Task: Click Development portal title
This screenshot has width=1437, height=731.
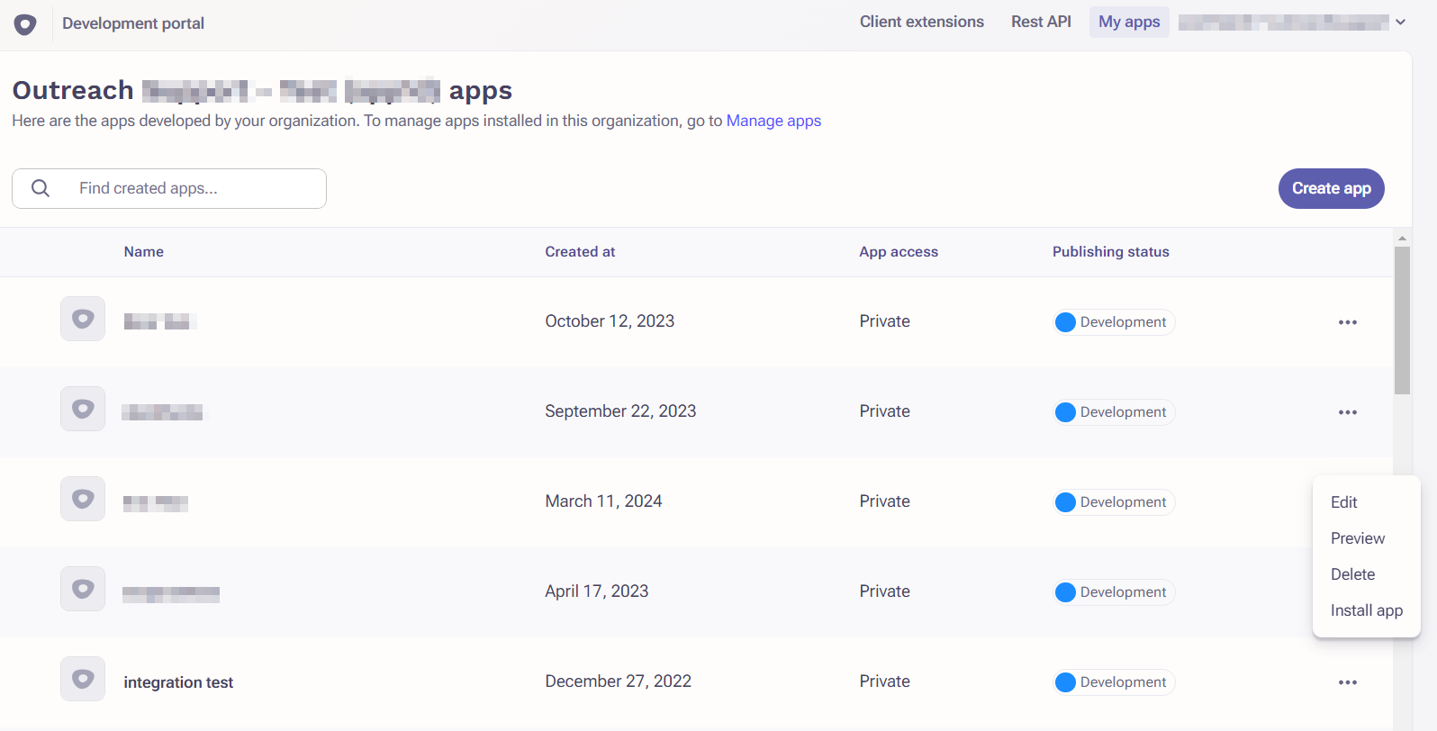Action: pos(133,23)
